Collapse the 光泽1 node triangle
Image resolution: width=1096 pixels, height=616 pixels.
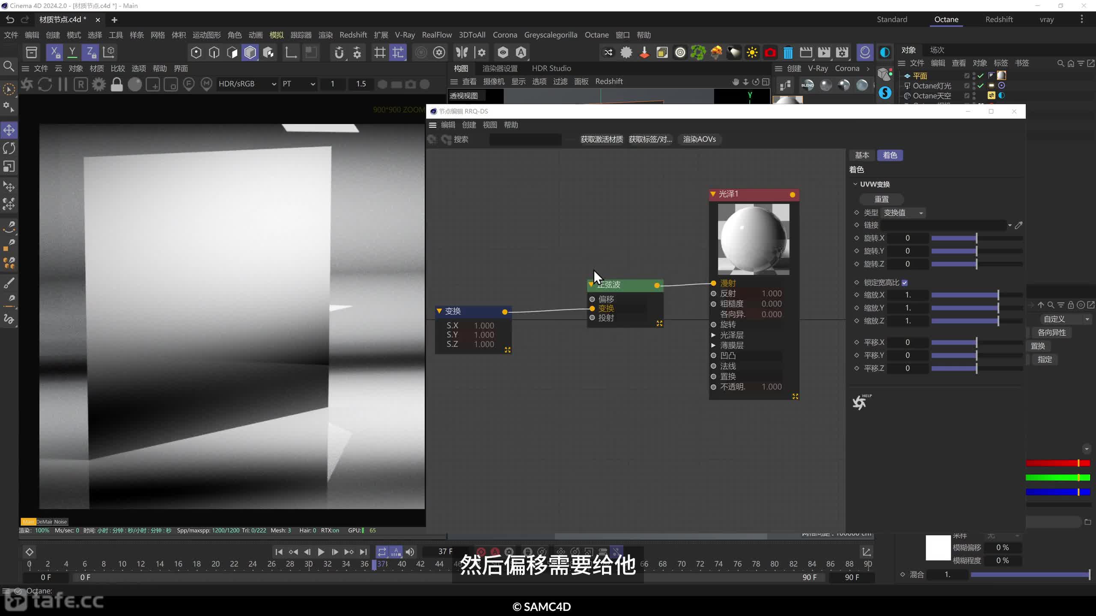(713, 194)
